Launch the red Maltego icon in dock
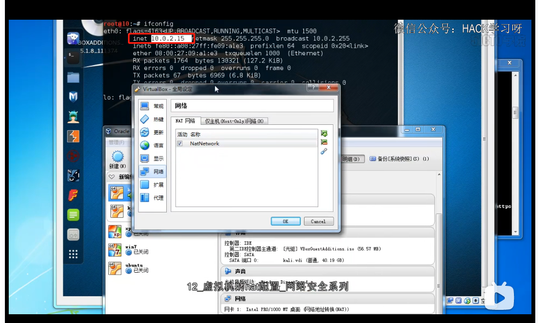 pyautogui.click(x=73, y=156)
